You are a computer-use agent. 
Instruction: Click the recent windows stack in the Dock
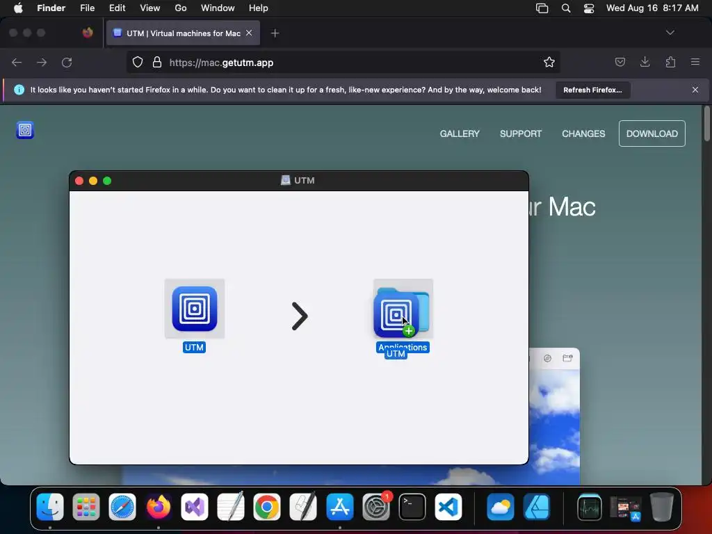pyautogui.click(x=626, y=507)
